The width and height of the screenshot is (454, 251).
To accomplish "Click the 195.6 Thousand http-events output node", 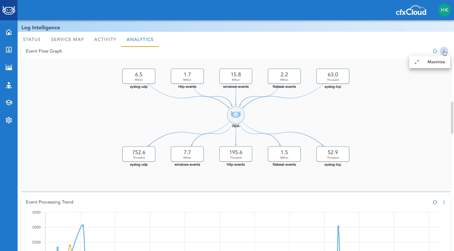I will (236, 154).
